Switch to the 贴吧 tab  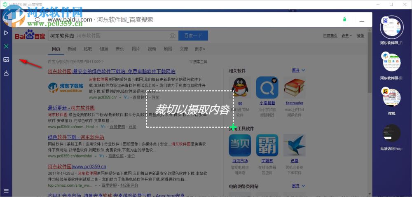88,49
